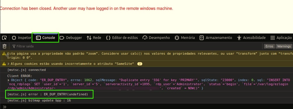293x109 pixels.
Task: Open the Armazenamento storage panel
Action: [x=216, y=38]
